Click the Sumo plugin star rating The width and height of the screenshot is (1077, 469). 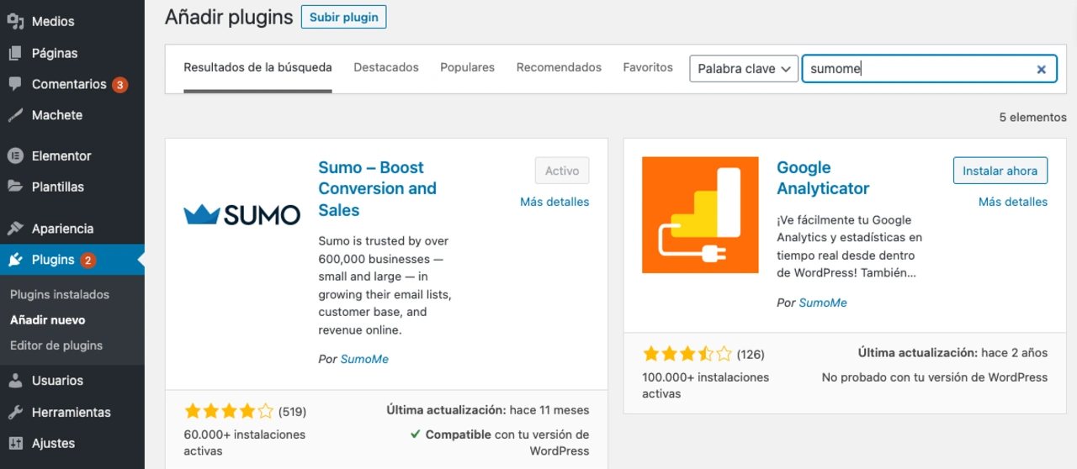click(229, 412)
